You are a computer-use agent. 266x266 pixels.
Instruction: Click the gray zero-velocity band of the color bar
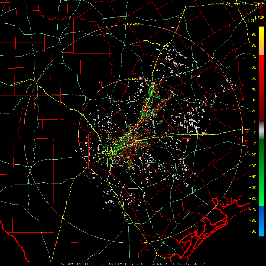coord(261,131)
